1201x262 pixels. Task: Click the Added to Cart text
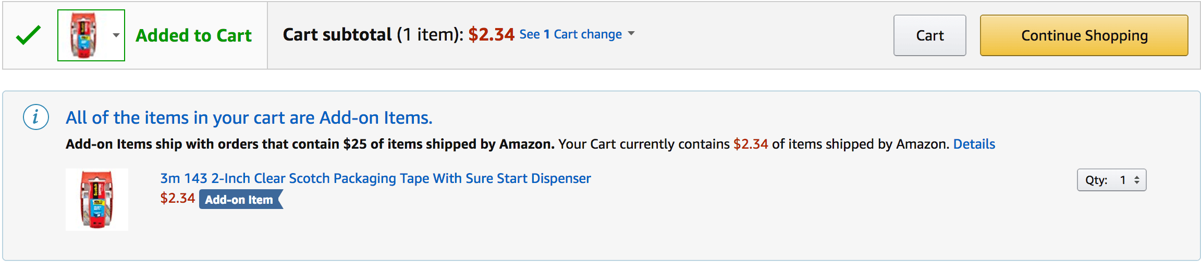pyautogui.click(x=193, y=35)
